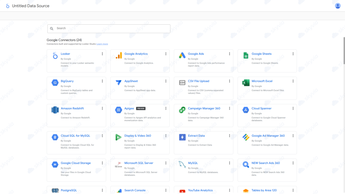Click the vertical page scrollbar
The height and width of the screenshot is (194, 345).
pyautogui.click(x=344, y=51)
